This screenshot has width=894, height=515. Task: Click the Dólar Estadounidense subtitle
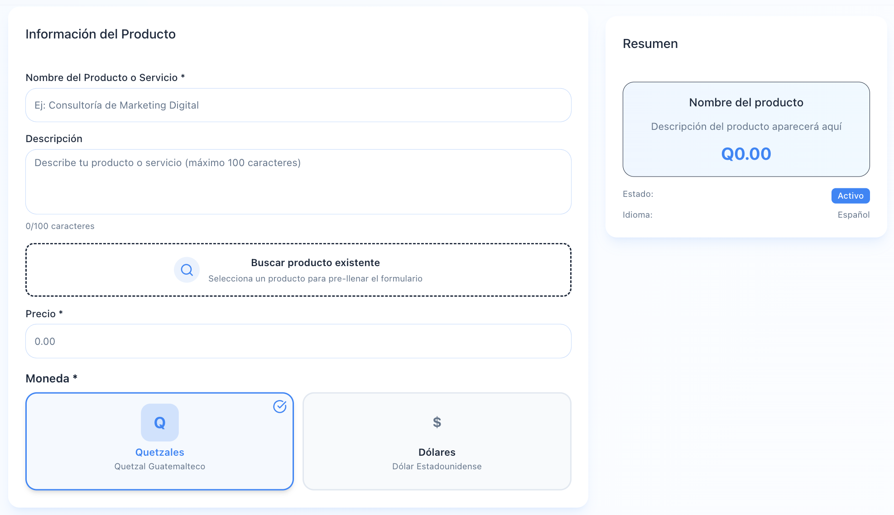point(437,467)
